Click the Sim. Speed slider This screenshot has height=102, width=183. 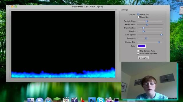[150, 35]
